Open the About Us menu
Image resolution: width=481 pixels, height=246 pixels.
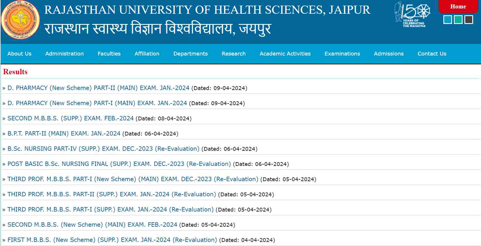point(19,54)
